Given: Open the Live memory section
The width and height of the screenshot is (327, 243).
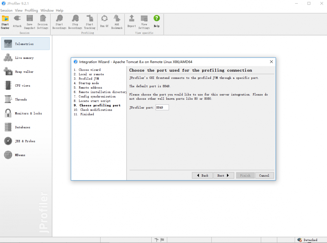Looking at the screenshot, I should tap(26, 58).
